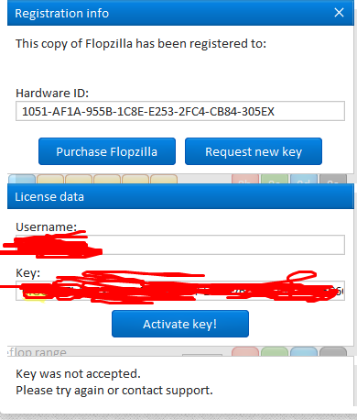Request a new license key

click(254, 151)
